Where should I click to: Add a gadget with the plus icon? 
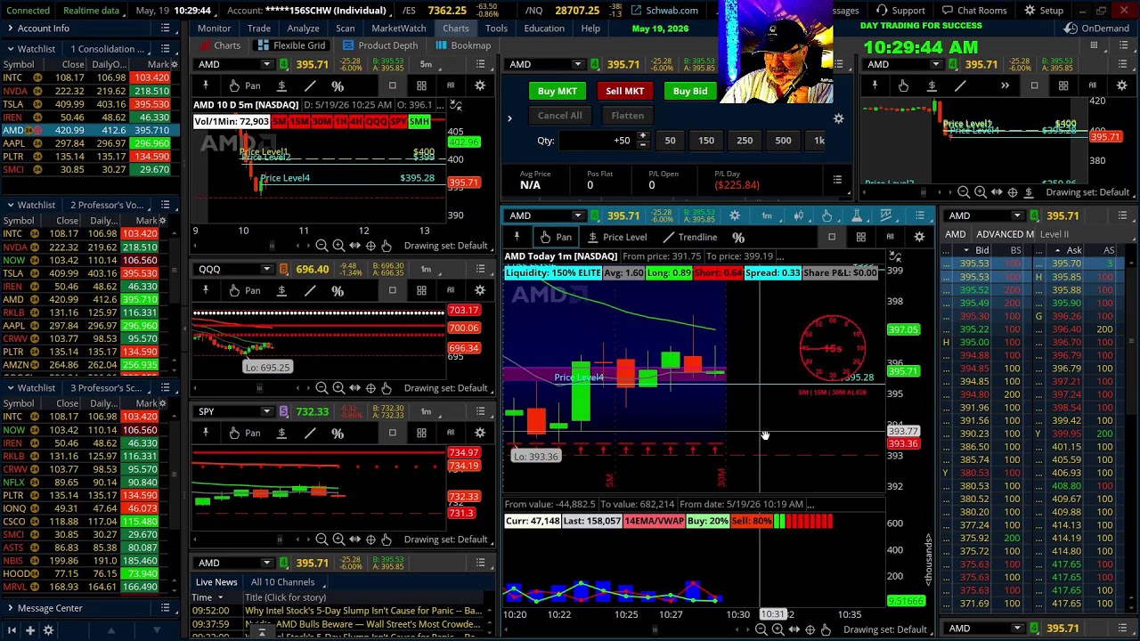click(29, 630)
